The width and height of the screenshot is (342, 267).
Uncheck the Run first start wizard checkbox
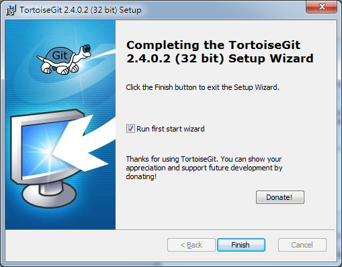pyautogui.click(x=130, y=129)
